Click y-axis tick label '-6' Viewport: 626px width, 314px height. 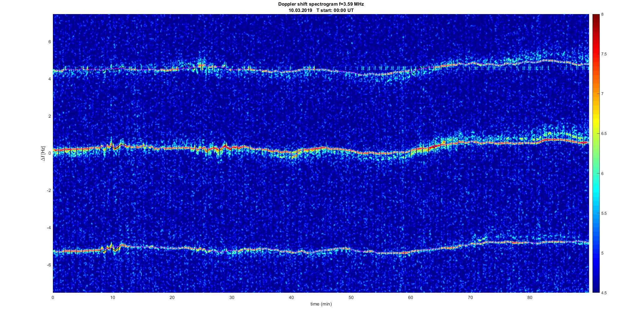49,265
